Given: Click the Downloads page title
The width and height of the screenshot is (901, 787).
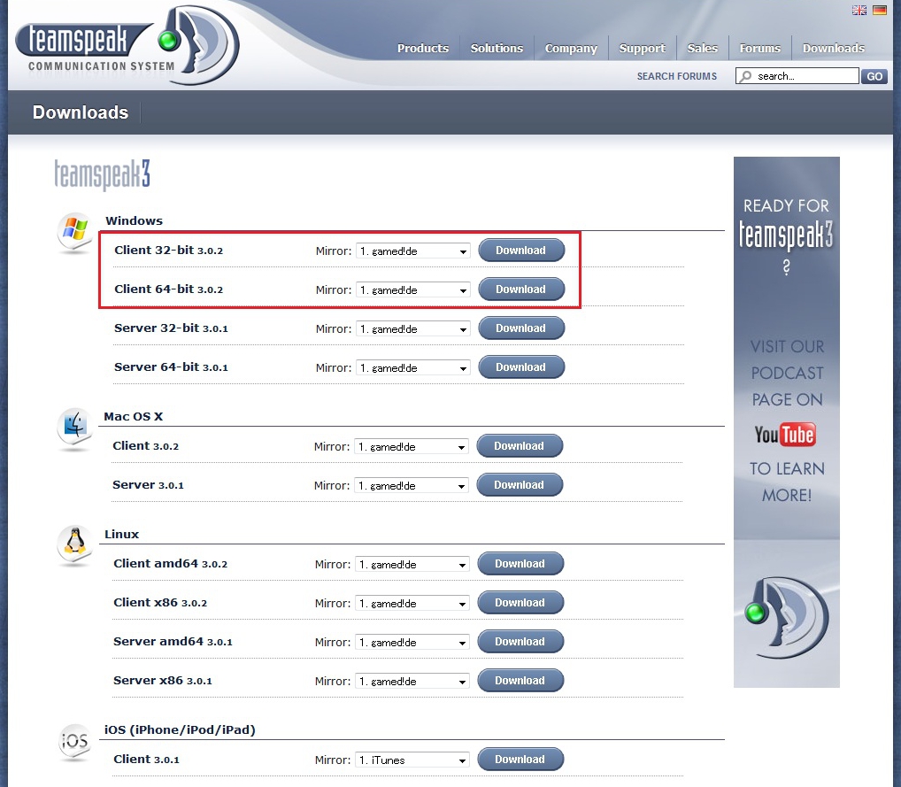Looking at the screenshot, I should click(81, 112).
